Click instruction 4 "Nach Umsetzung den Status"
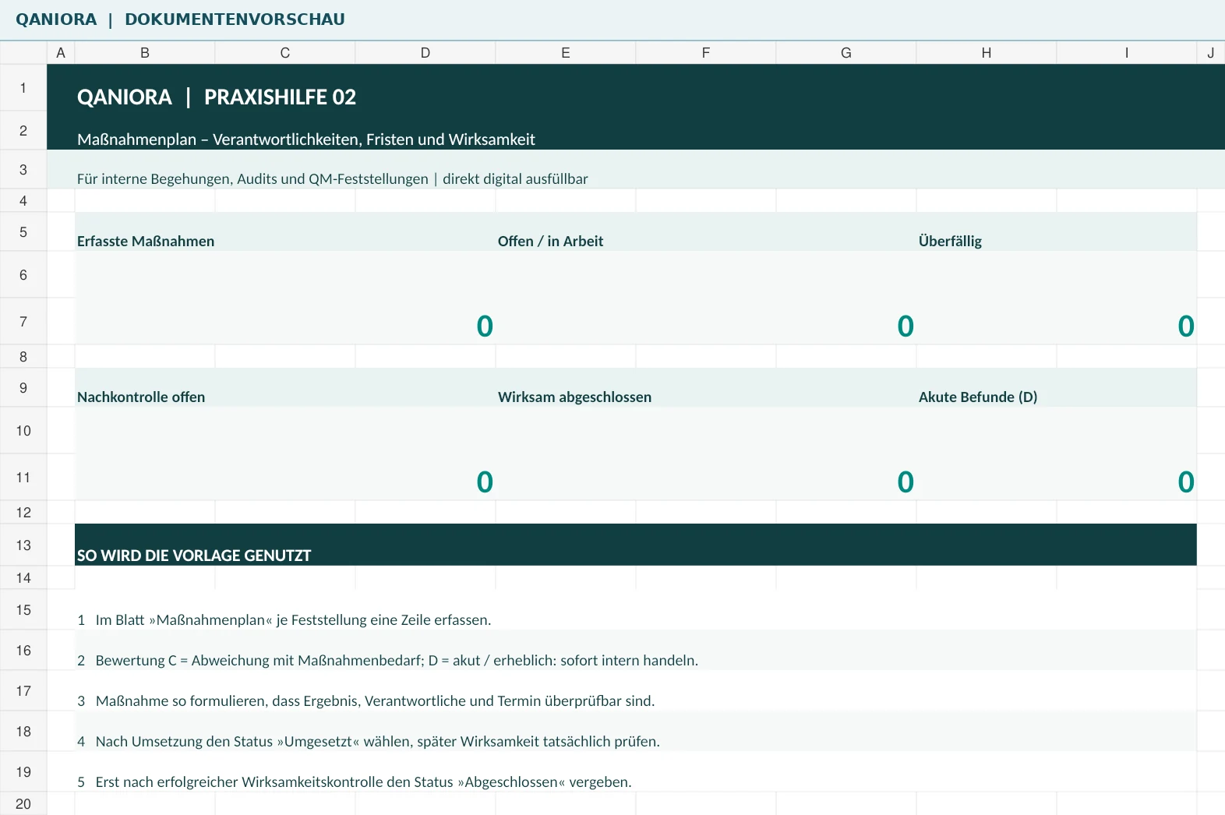The width and height of the screenshot is (1225, 815). 369,742
